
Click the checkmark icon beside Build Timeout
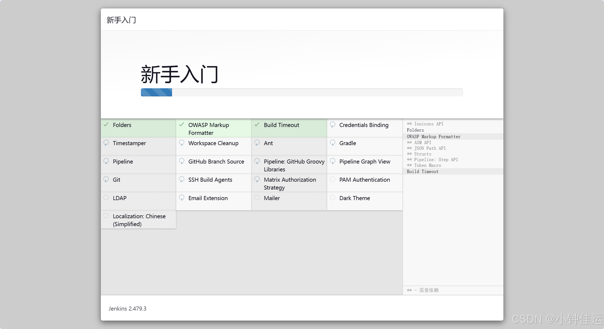pyautogui.click(x=257, y=125)
